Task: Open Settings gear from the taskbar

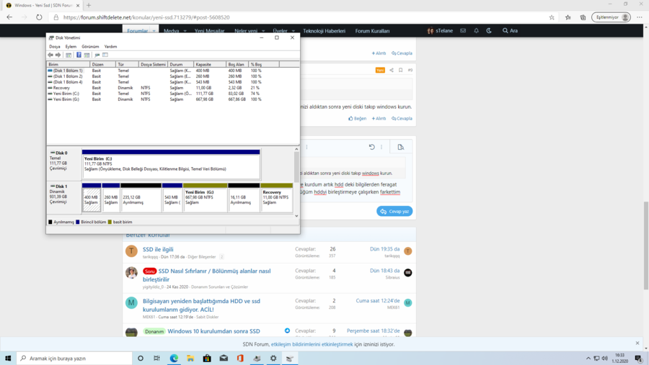Action: coord(273,358)
